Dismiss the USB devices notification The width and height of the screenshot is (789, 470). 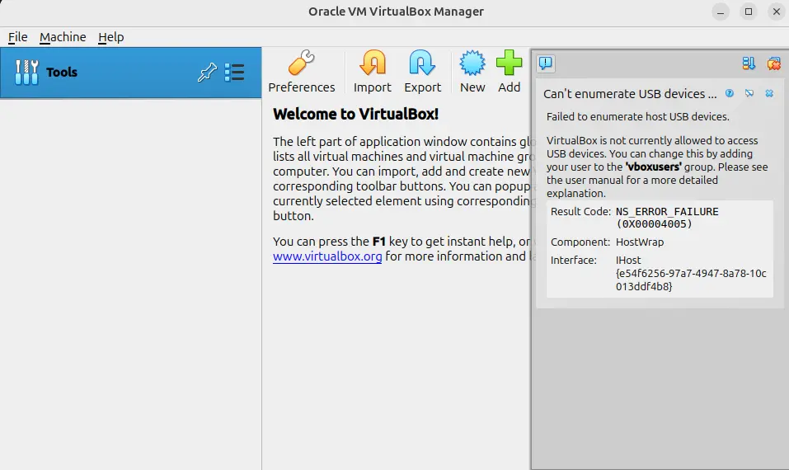click(x=769, y=93)
